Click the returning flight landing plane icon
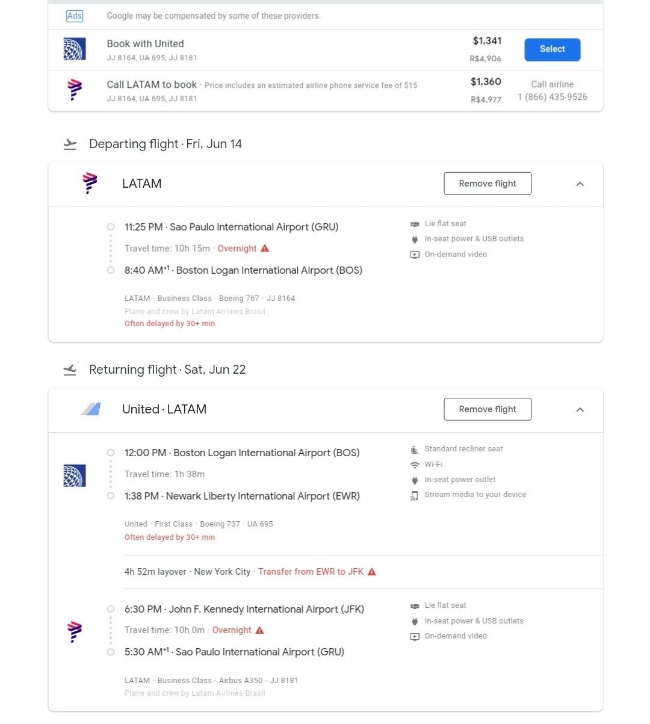 [x=70, y=370]
